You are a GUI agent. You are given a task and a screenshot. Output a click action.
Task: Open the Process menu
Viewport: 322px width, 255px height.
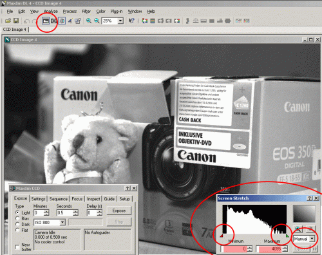coord(70,12)
